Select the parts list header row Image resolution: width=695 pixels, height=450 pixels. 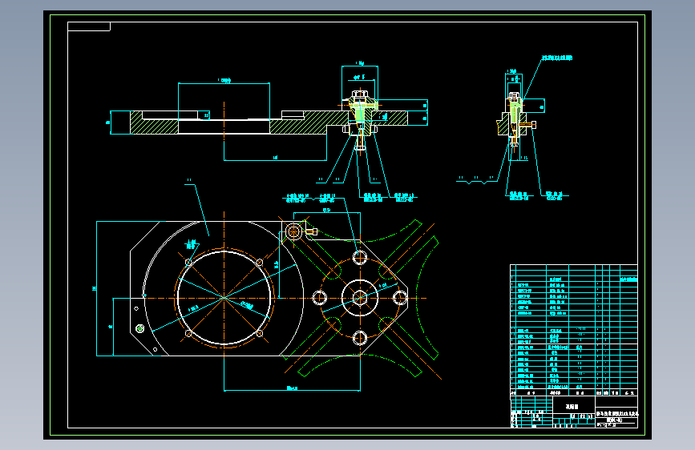pyautogui.click(x=573, y=392)
